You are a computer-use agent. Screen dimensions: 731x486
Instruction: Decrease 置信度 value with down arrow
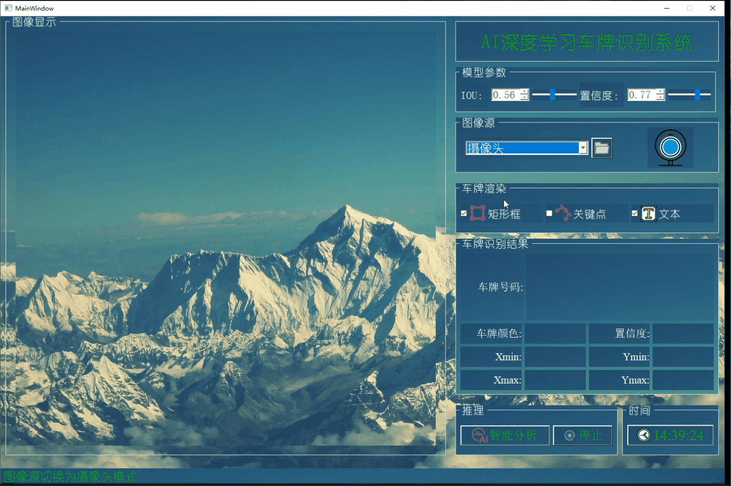661,98
